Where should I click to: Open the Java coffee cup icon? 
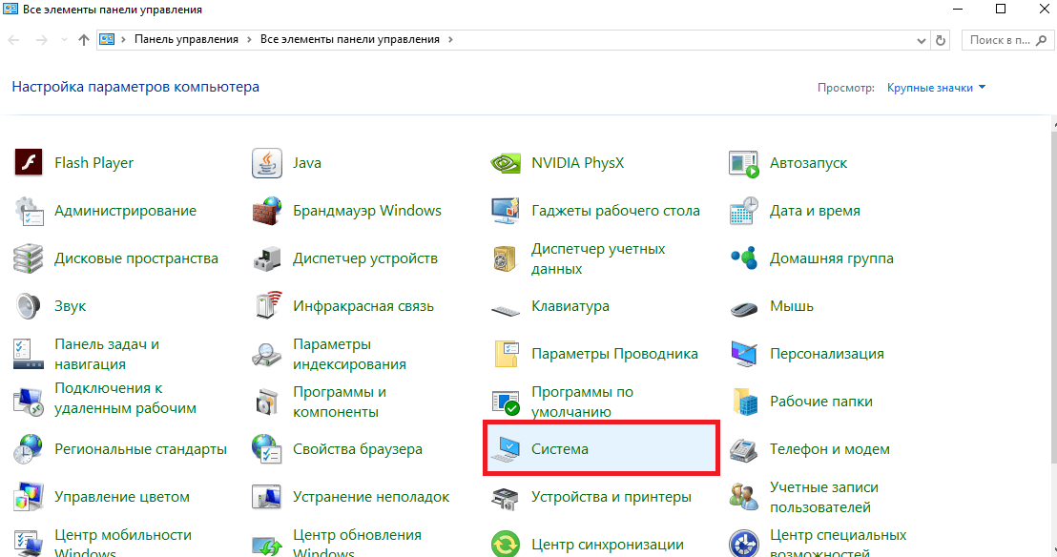tap(267, 163)
